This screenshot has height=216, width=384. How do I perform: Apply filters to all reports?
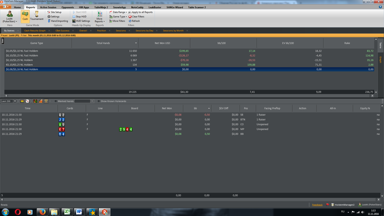(140, 12)
